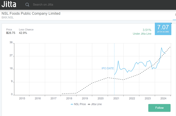
Task: Click the Jitta Line peak near 2020
Action: click(x=108, y=78)
